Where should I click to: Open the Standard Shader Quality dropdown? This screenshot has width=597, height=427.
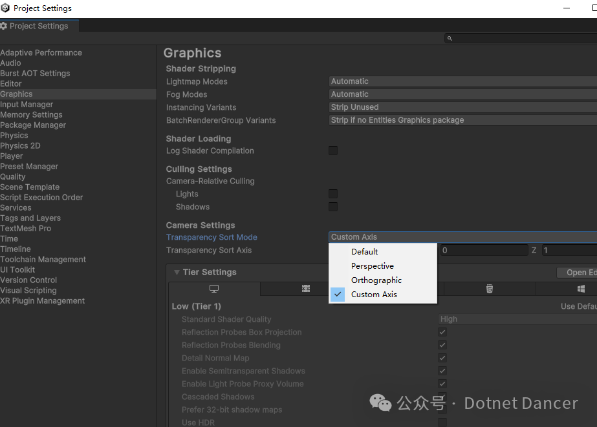point(517,319)
